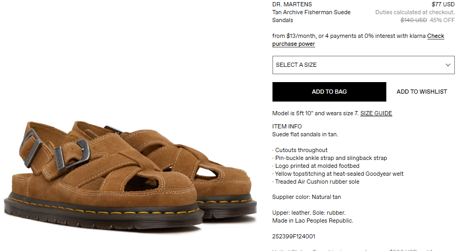458x251 pixels.
Task: Click the Supplier color Natural tan text
Action: [x=306, y=197]
